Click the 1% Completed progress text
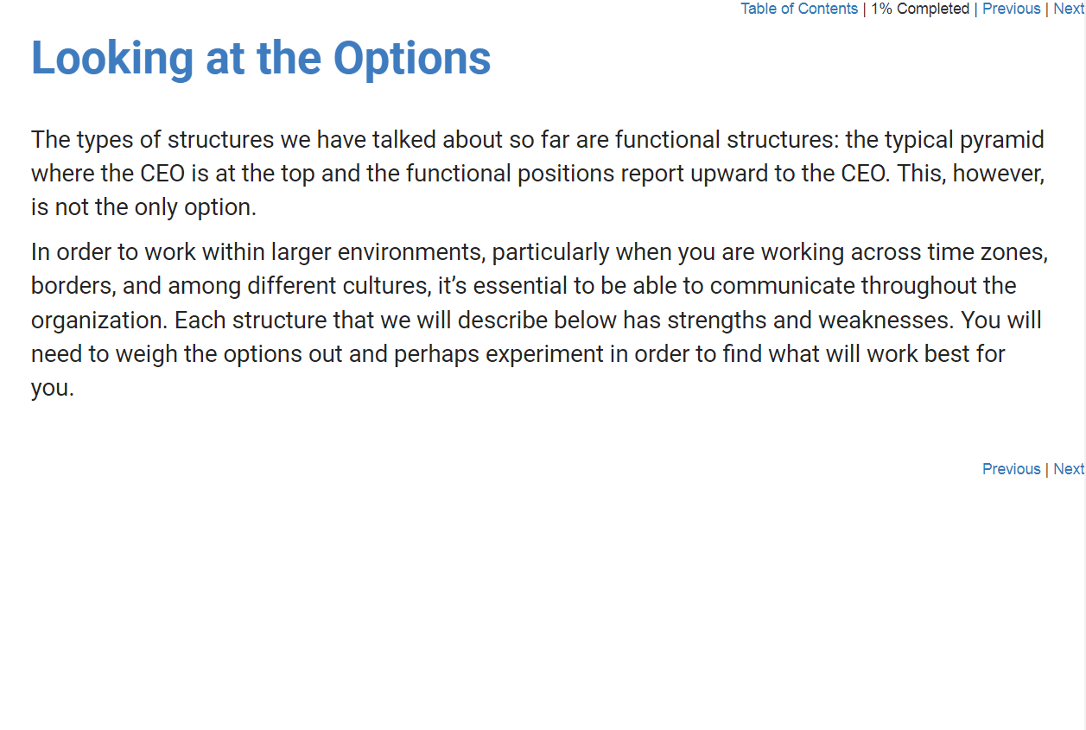 coord(919,9)
